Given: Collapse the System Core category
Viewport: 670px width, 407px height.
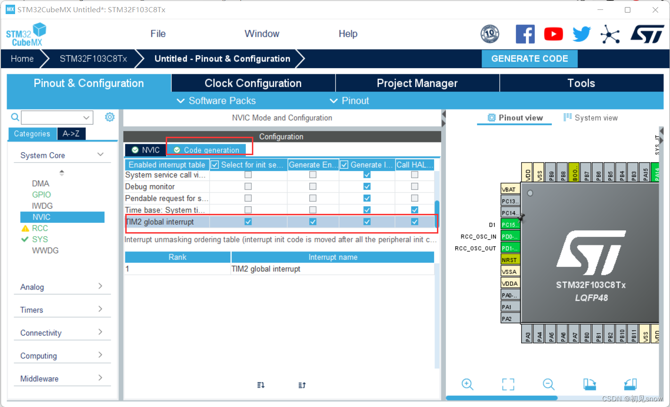Looking at the screenshot, I should [x=100, y=155].
